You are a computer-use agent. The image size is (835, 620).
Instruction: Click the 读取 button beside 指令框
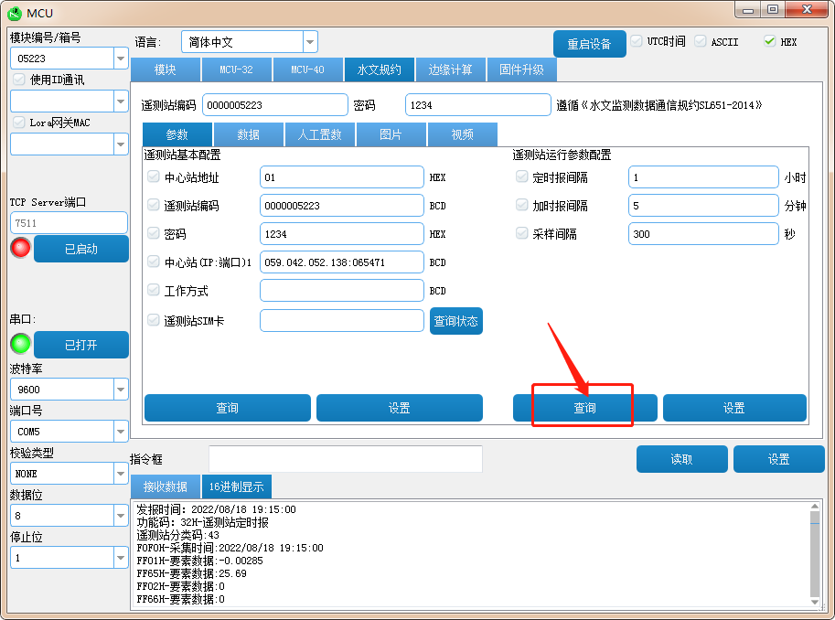(681, 459)
